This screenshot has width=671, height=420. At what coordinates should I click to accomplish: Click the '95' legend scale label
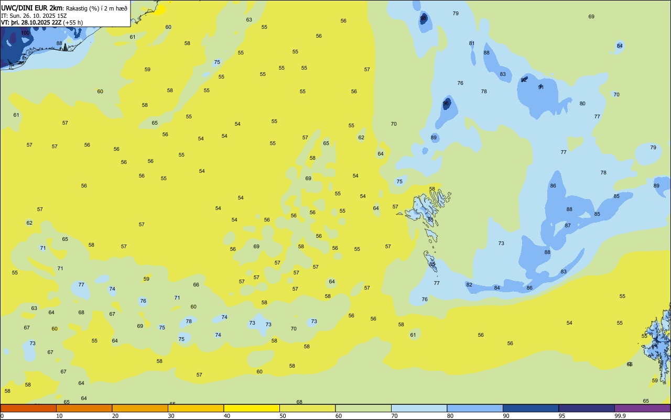(x=562, y=416)
